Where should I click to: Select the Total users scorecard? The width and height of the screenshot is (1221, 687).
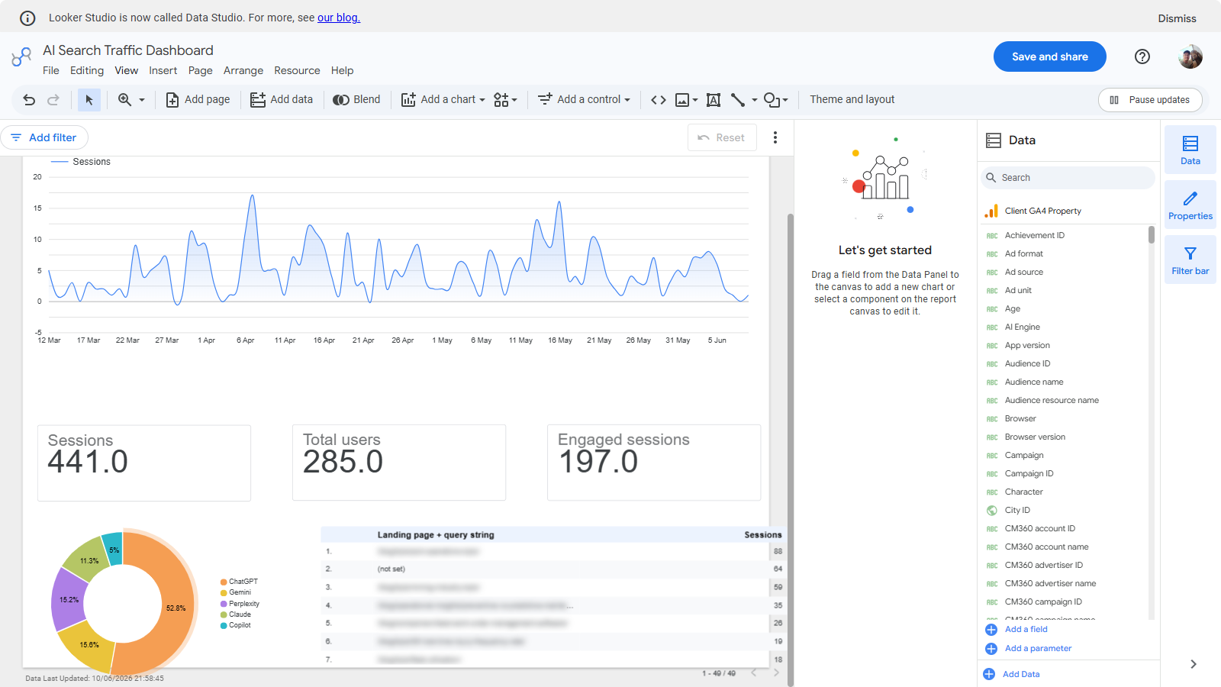[399, 463]
